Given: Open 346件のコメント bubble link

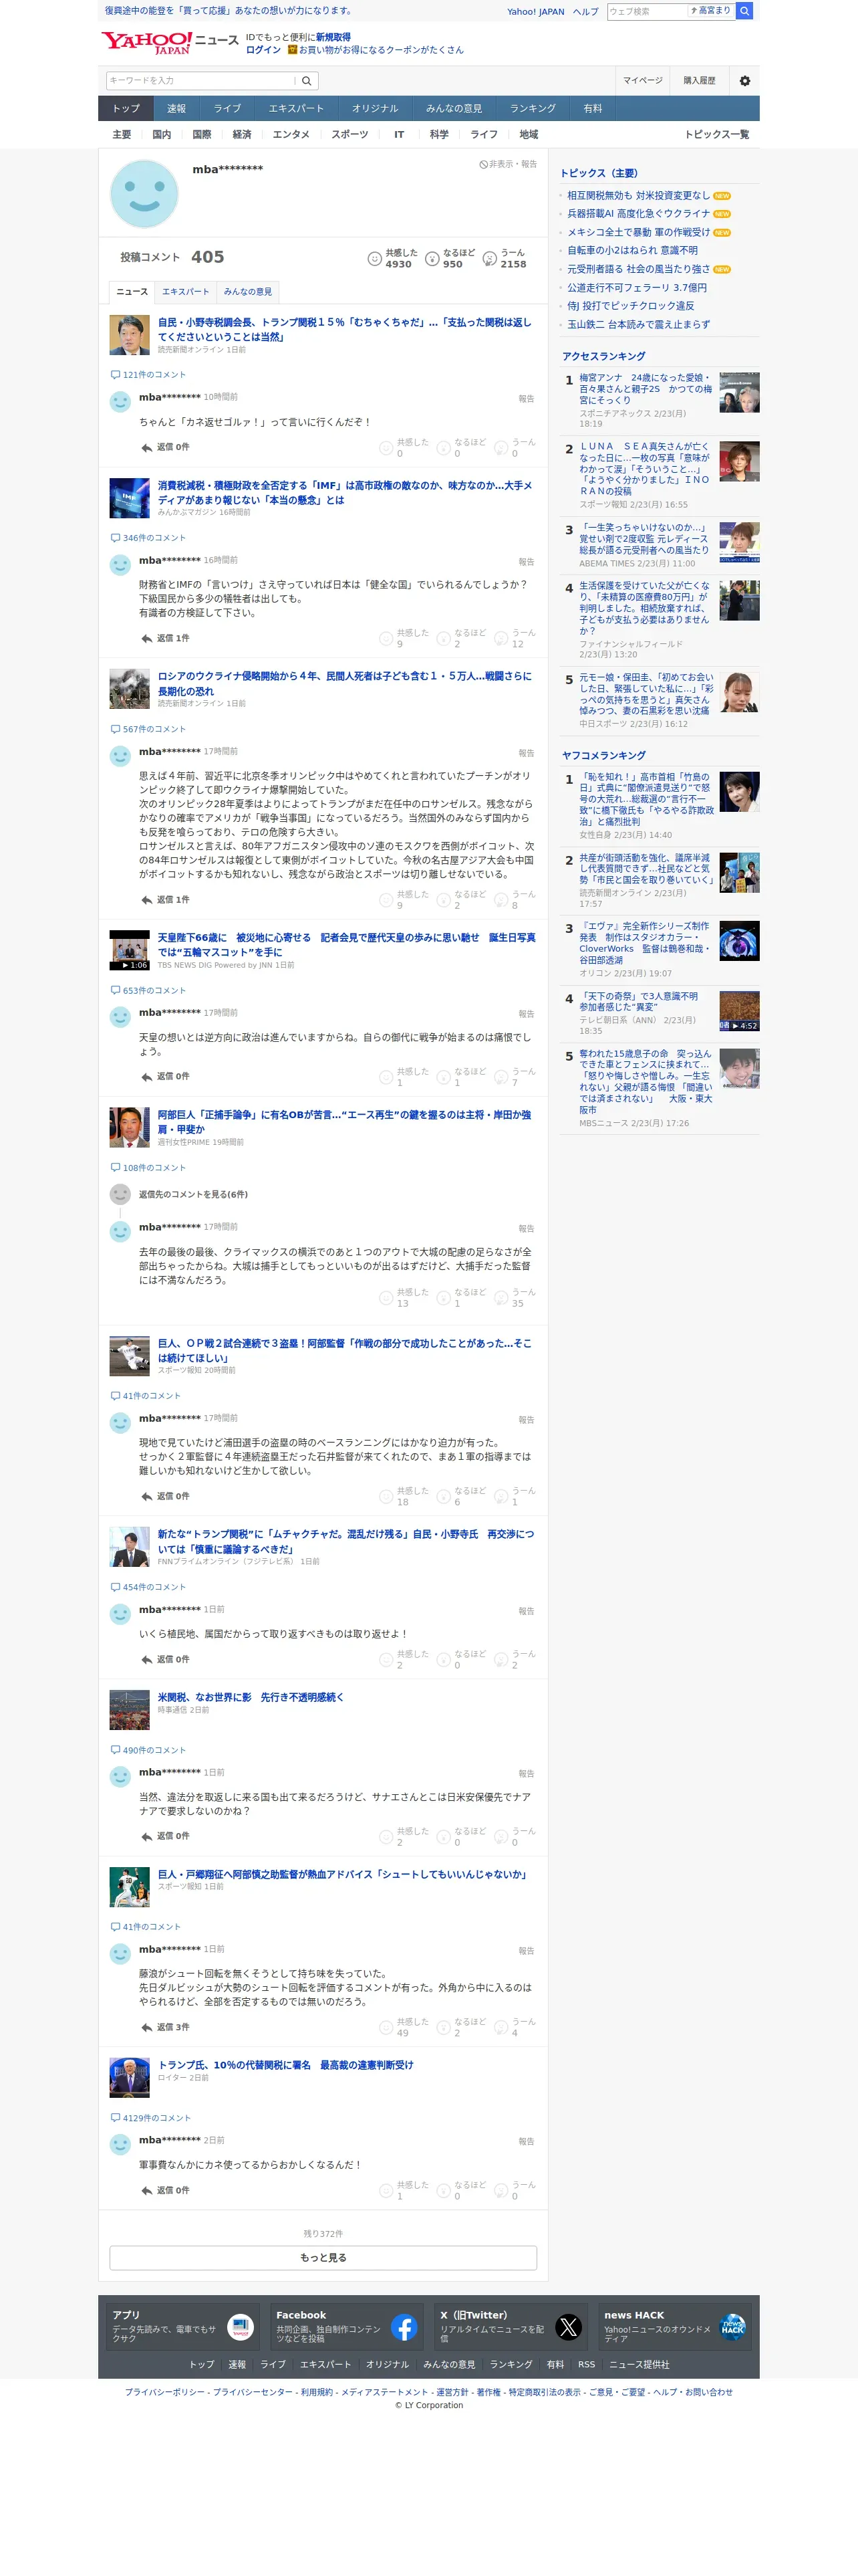Looking at the screenshot, I should [x=148, y=538].
